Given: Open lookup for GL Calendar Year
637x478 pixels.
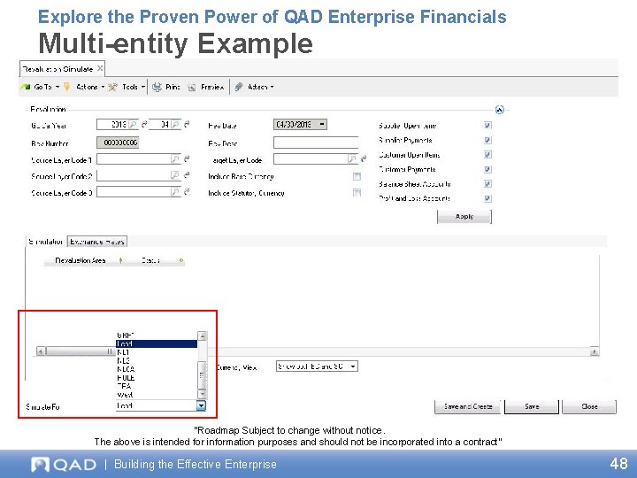Looking at the screenshot, I should click(133, 125).
